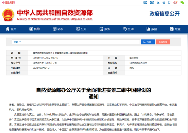
Task: Click the 发文字号 label cell
Action: click(x=17, y=63)
